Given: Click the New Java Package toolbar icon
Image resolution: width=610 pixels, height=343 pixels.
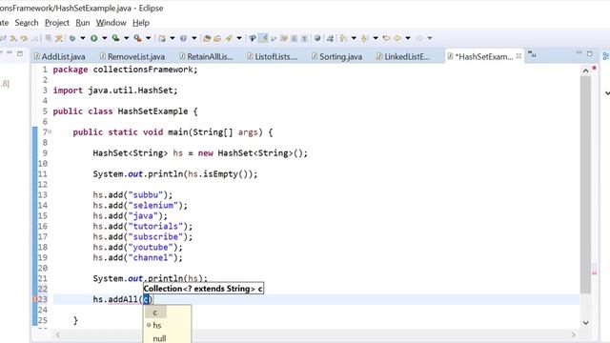Looking at the screenshot, I should [162, 38].
